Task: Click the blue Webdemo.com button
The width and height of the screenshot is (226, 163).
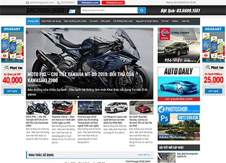Action: pos(89,3)
